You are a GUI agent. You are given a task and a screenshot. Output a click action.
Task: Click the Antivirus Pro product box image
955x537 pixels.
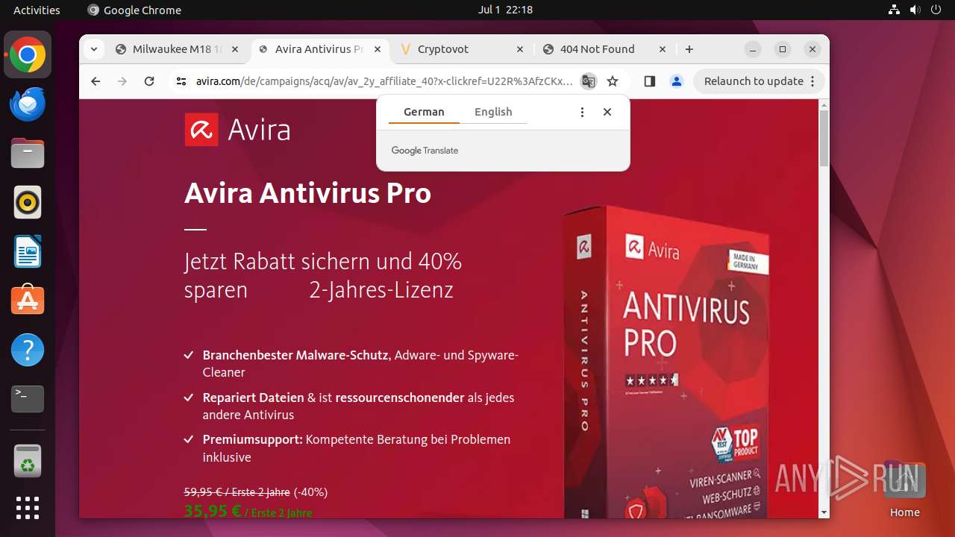(x=667, y=360)
